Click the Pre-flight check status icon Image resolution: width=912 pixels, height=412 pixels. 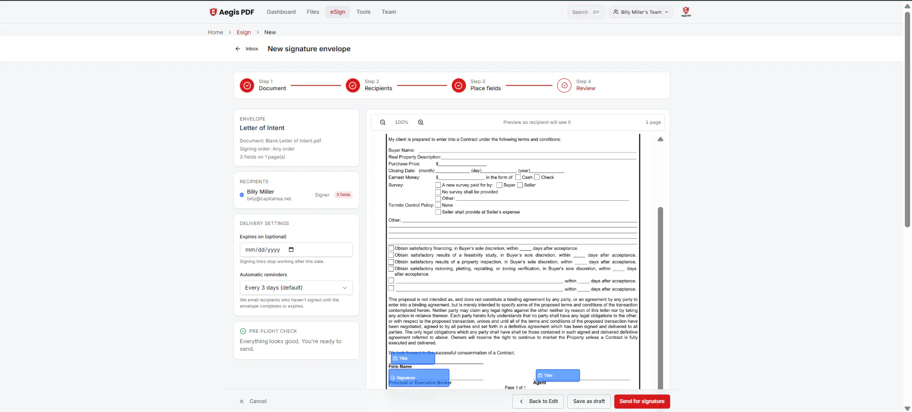[x=243, y=331]
